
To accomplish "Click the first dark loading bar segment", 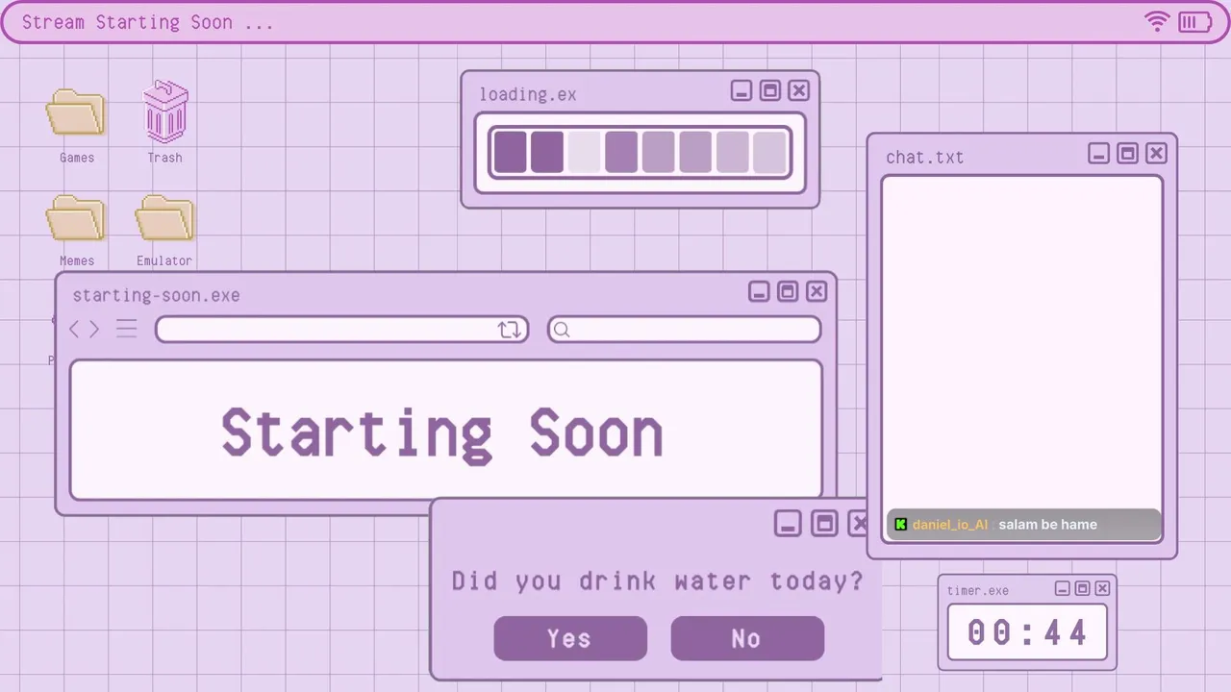I will click(x=510, y=152).
